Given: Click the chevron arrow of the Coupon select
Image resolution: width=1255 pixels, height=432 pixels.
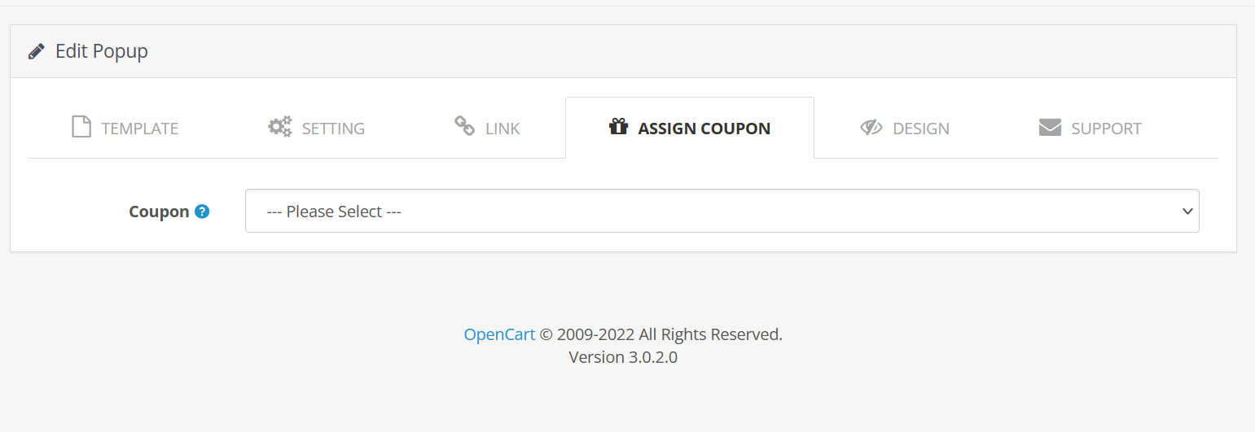Looking at the screenshot, I should (x=1187, y=212).
